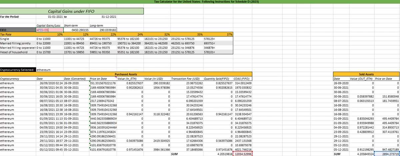Select the 'Head of household' row label
Viewport: 400px width, 156px height.
pyautogui.click(x=18, y=52)
